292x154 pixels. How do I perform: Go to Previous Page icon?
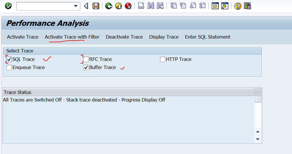183,6
